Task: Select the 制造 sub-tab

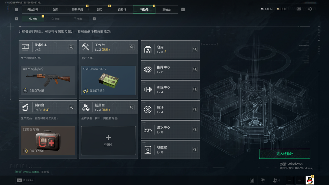Action: (56, 19)
